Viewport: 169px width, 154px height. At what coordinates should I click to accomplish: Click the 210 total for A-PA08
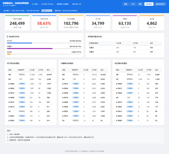(156, 93)
